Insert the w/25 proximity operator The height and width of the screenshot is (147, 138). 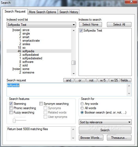click(x=115, y=80)
